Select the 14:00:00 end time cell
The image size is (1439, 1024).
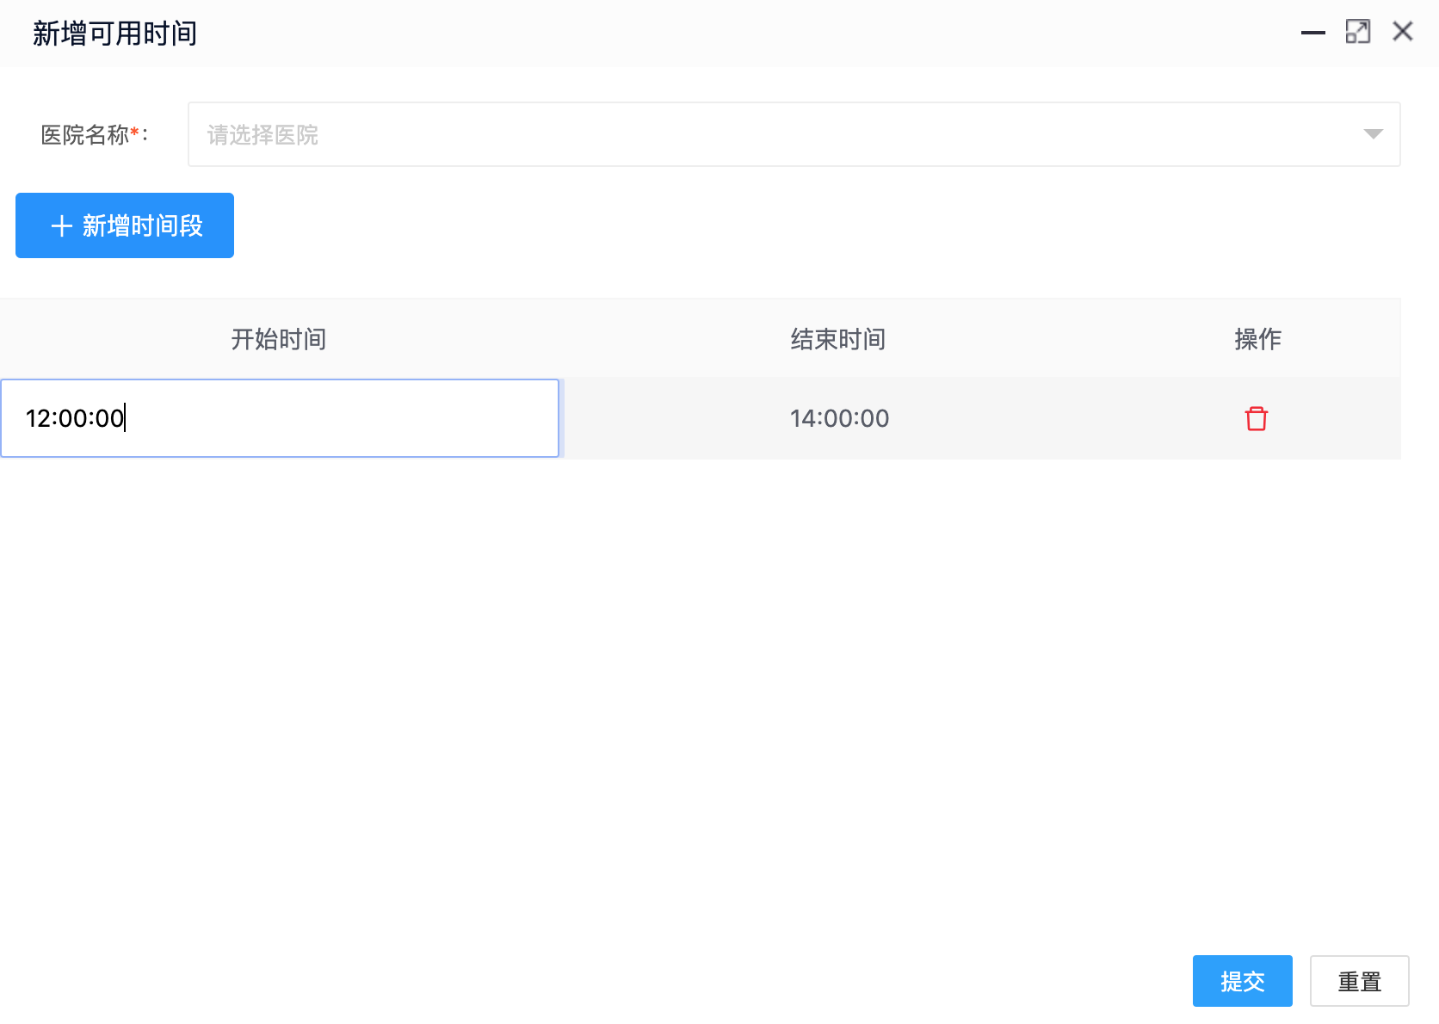pyautogui.click(x=839, y=418)
